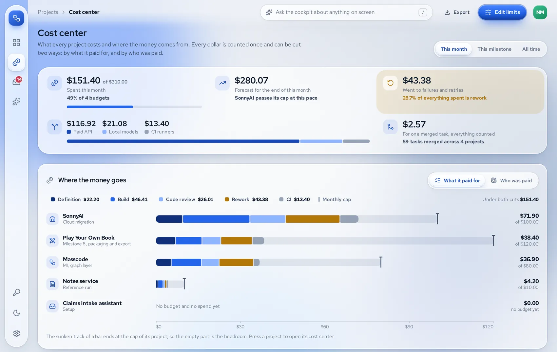
Task: Toggle dark mode moon icon
Action: 16,313
